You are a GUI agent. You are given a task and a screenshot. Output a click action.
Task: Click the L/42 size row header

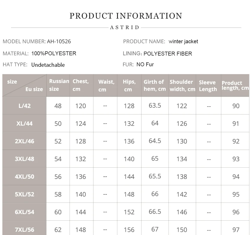pyautogui.click(x=24, y=106)
